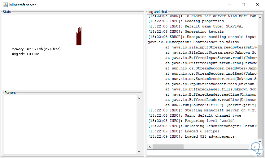Screen dimensions: 265x158
Task: Click the 'java.io.IOException: Controlador no válido' line
Action: 193,42
